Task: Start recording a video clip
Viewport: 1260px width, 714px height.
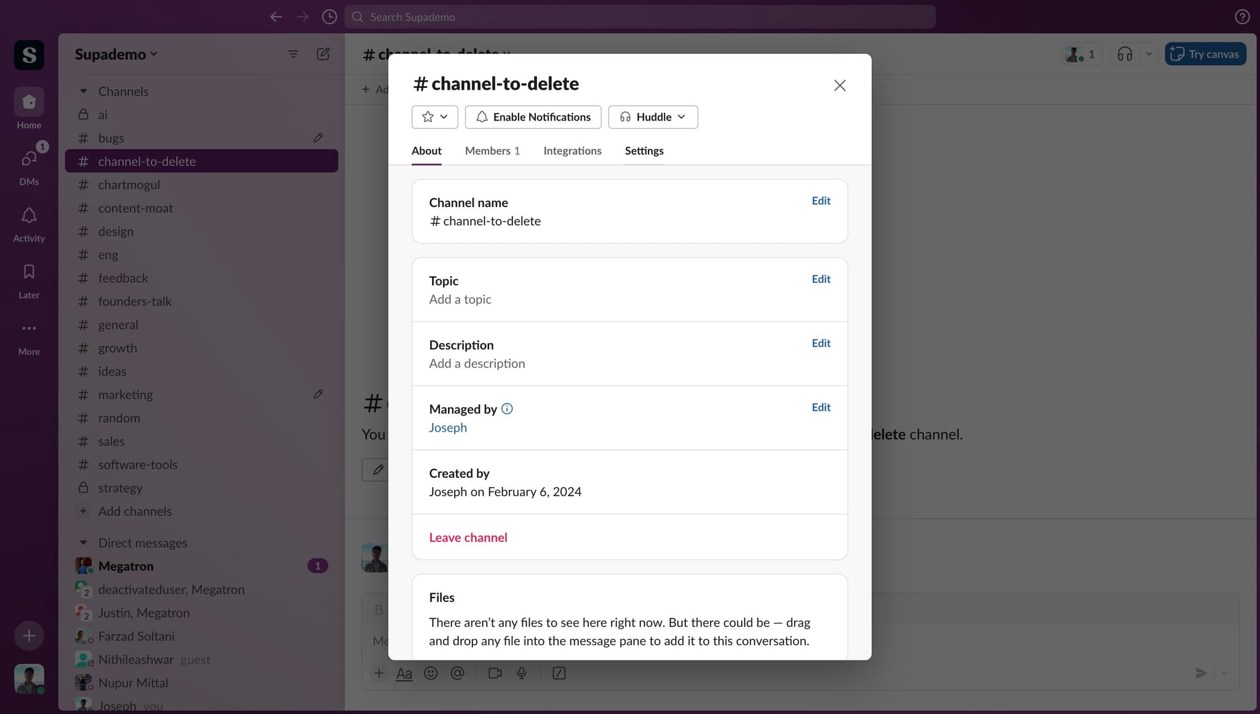Action: [494, 673]
